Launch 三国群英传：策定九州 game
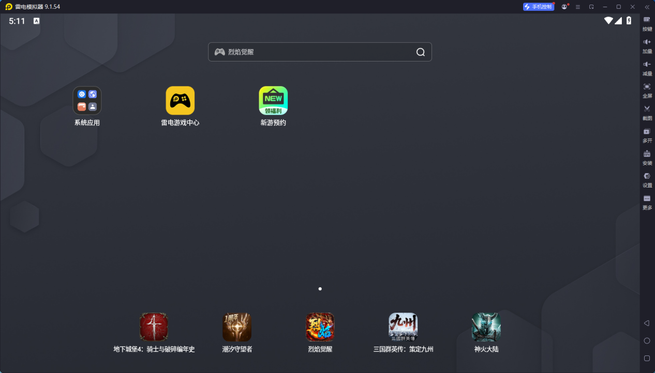Screen dimensions: 655x373 click(404, 327)
